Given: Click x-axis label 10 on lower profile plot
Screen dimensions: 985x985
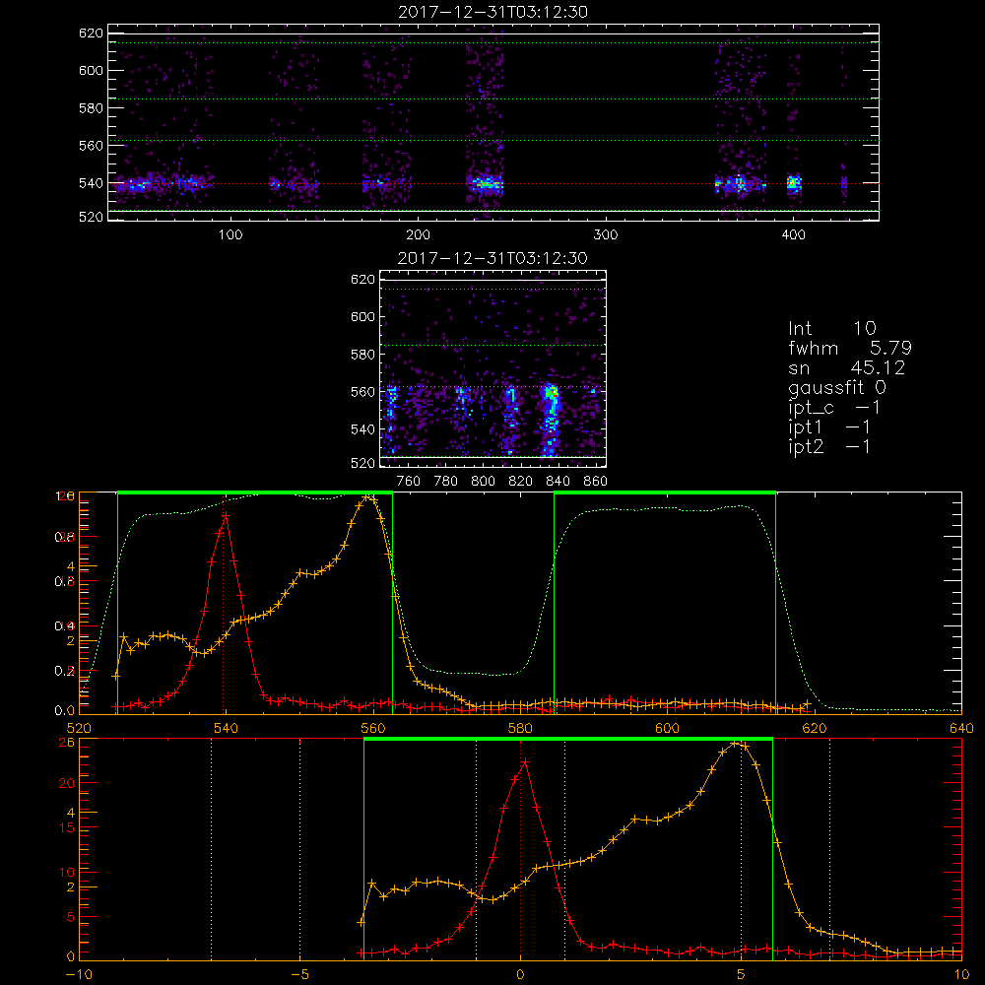Looking at the screenshot, I should (x=961, y=974).
